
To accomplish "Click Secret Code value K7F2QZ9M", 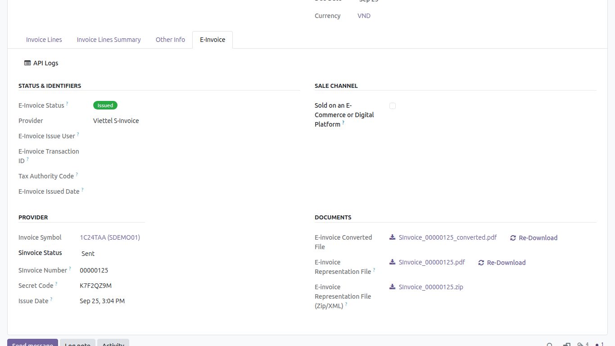I will pos(95,286).
